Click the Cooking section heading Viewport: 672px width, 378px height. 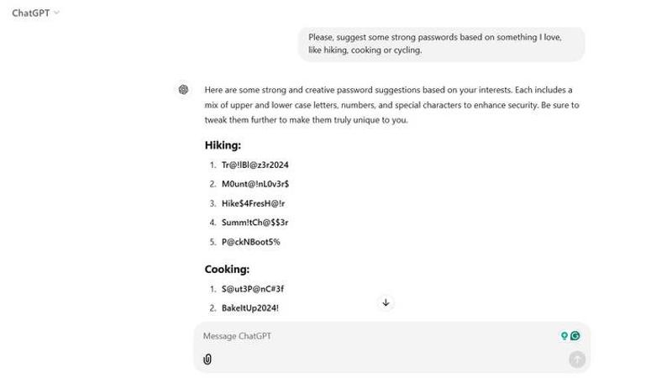point(227,270)
